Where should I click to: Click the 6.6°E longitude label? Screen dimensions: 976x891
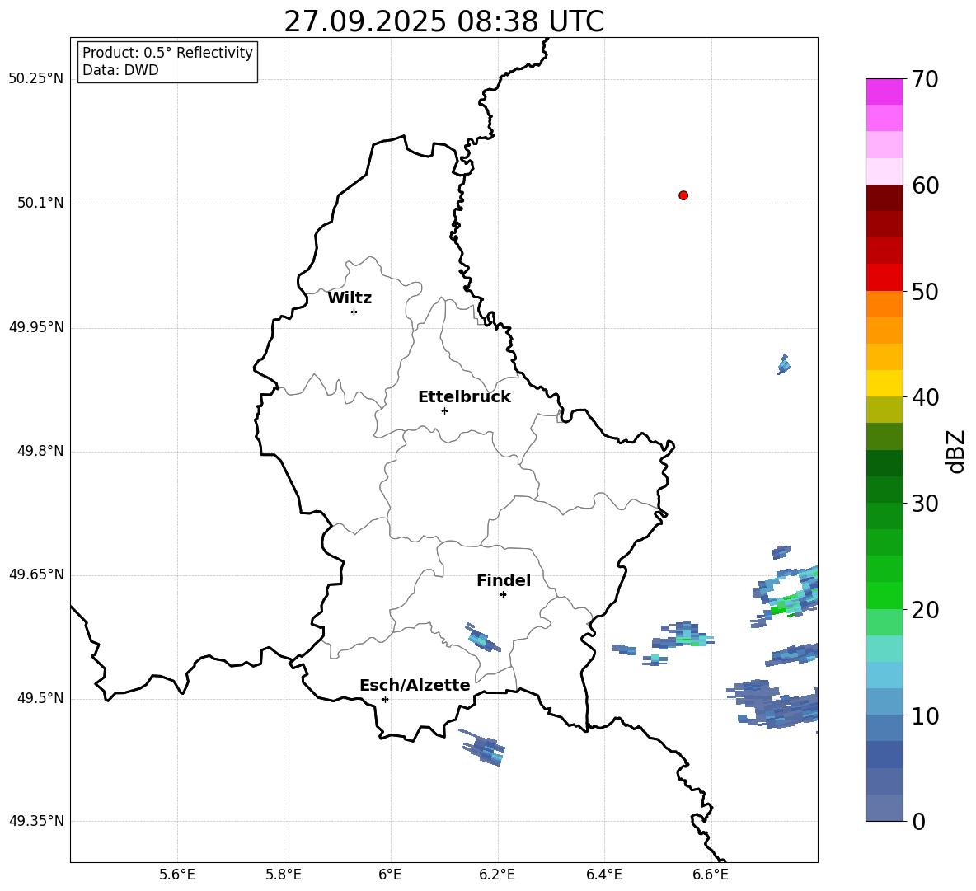(711, 875)
